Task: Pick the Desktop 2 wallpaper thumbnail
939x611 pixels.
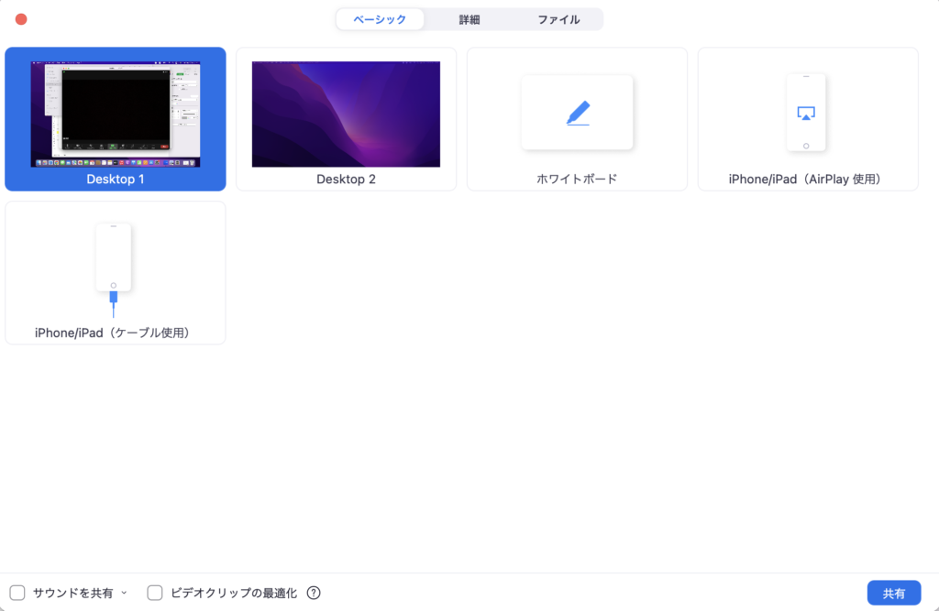Action: (346, 114)
